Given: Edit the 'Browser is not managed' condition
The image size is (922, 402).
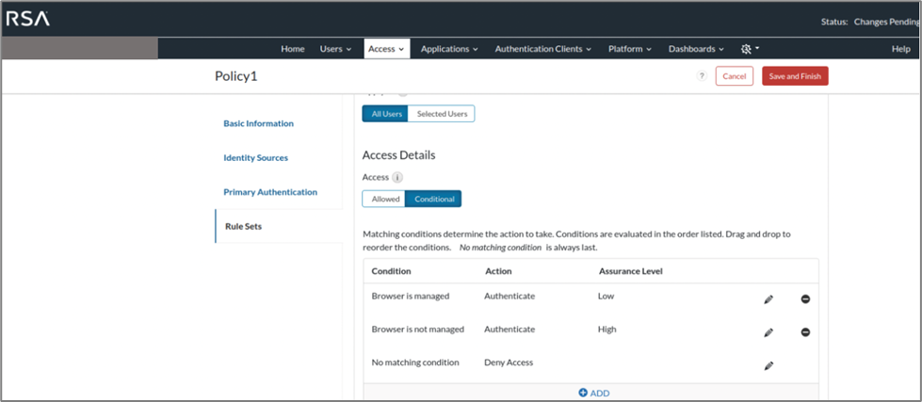Looking at the screenshot, I should point(768,332).
